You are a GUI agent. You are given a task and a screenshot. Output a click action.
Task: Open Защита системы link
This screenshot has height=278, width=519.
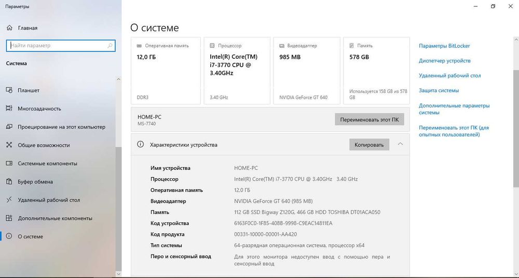[x=439, y=90]
